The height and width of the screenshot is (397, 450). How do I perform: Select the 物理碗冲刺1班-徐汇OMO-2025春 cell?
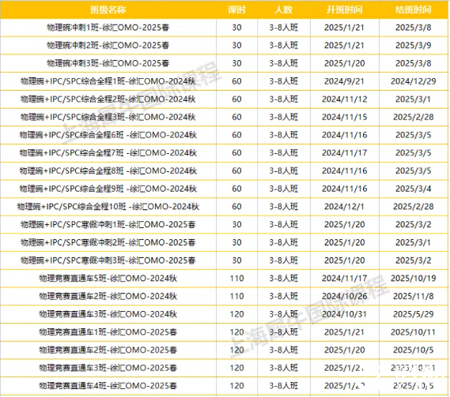[x=108, y=28]
